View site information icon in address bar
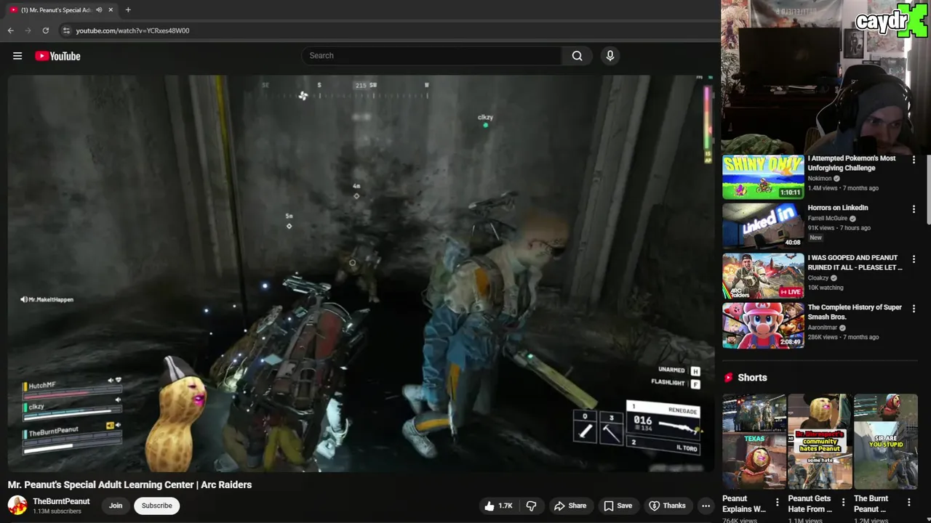The image size is (931, 523). [66, 31]
